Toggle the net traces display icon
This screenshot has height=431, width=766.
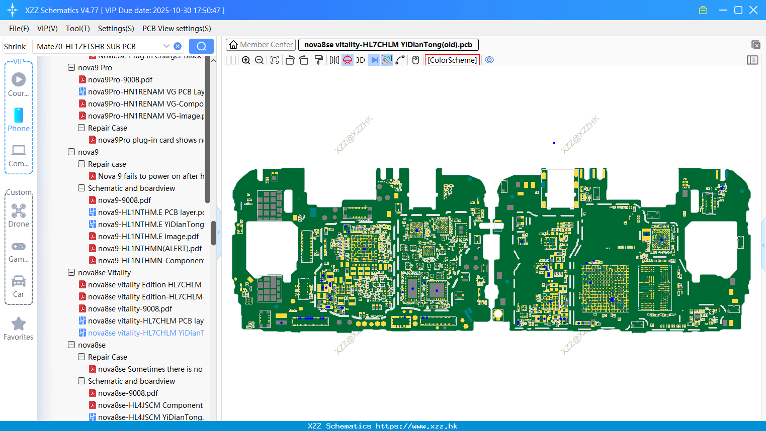[387, 60]
